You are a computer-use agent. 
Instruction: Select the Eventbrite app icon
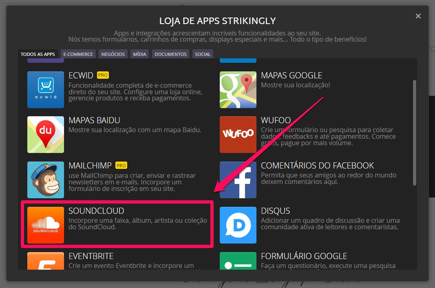coord(46,261)
